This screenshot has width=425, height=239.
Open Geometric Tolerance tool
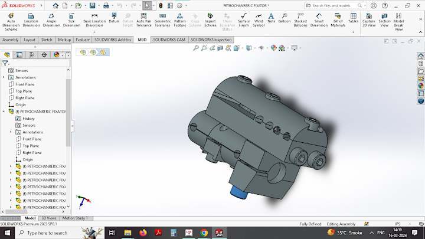(163, 20)
